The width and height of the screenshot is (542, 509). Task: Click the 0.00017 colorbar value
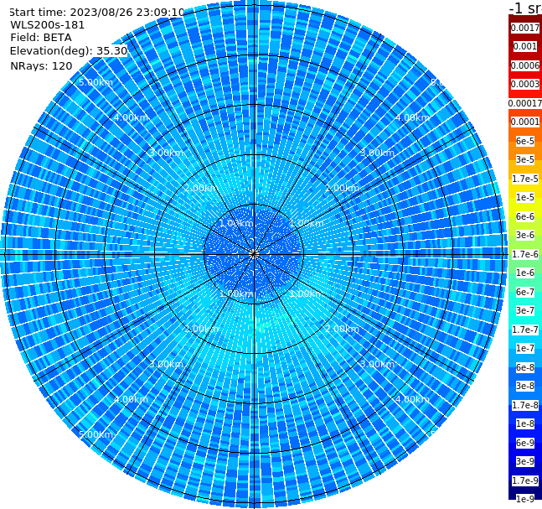coord(525,103)
